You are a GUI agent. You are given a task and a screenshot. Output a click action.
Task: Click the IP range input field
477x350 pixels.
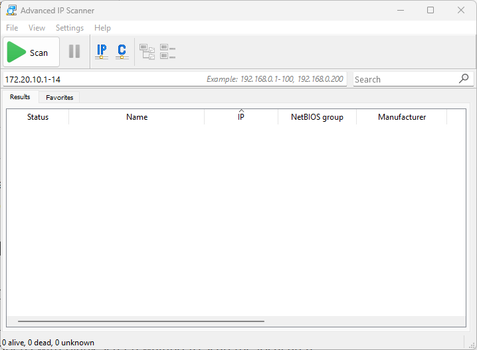tap(175, 79)
